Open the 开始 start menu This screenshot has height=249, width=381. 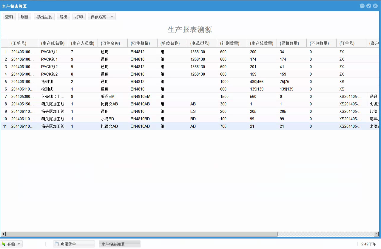(x=11, y=244)
